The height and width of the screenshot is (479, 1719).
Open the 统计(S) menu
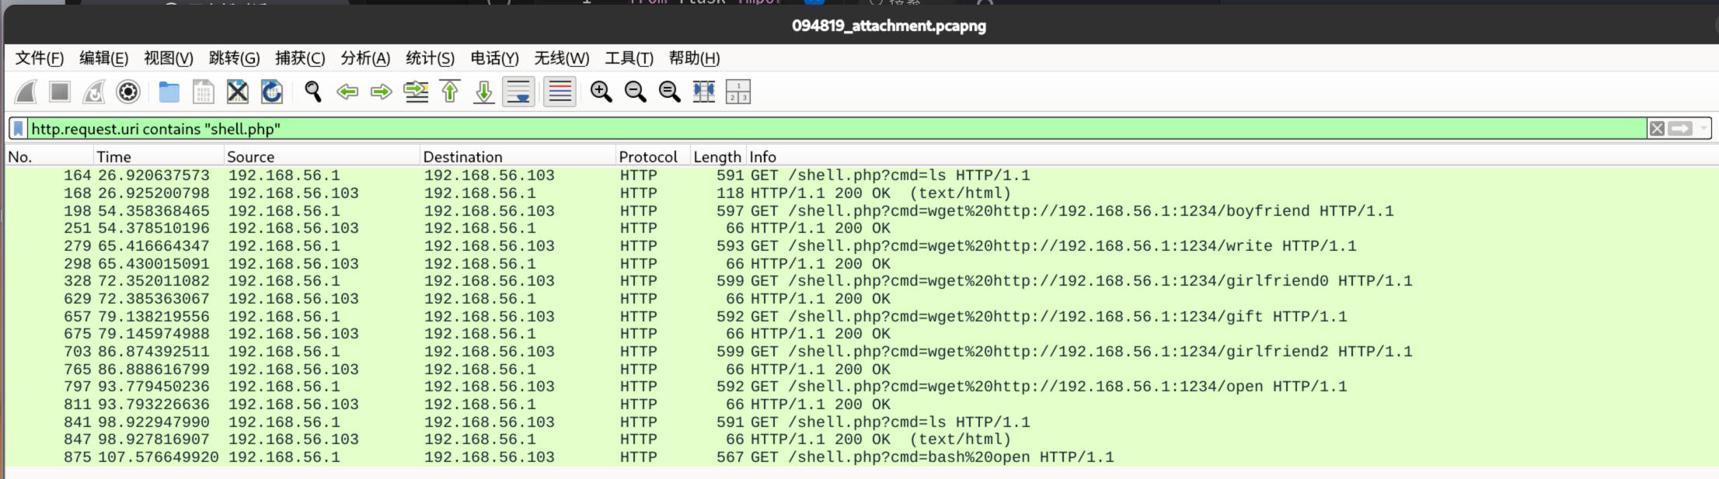point(430,58)
